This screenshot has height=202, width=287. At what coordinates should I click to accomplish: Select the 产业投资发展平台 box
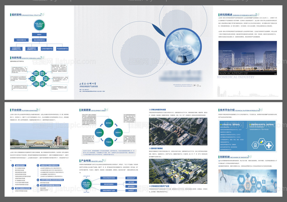click(x=62, y=49)
